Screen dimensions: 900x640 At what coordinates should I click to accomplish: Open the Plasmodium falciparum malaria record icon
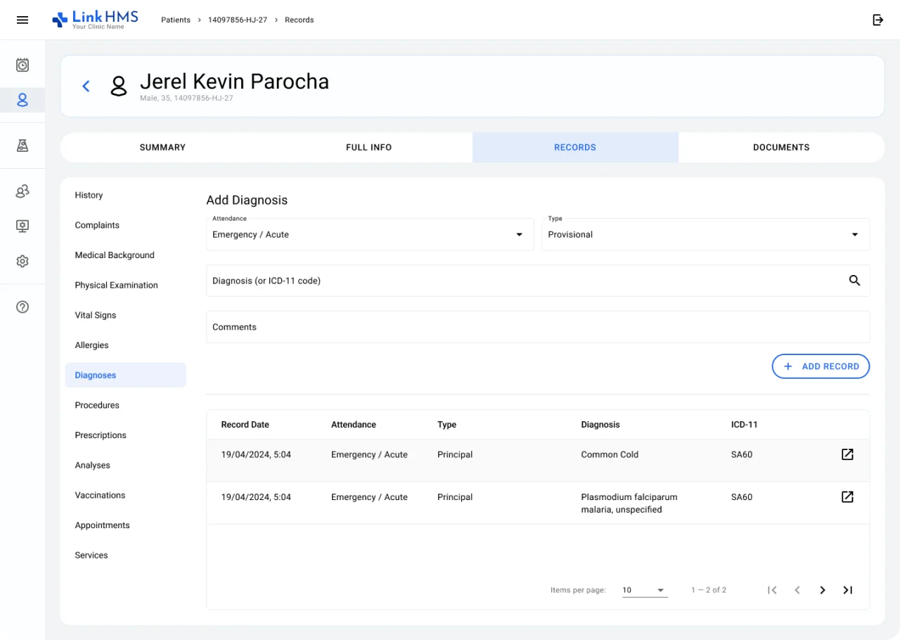tap(847, 497)
